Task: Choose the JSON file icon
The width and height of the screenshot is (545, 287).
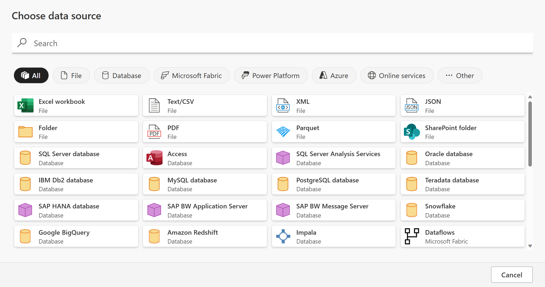Action: (x=411, y=105)
